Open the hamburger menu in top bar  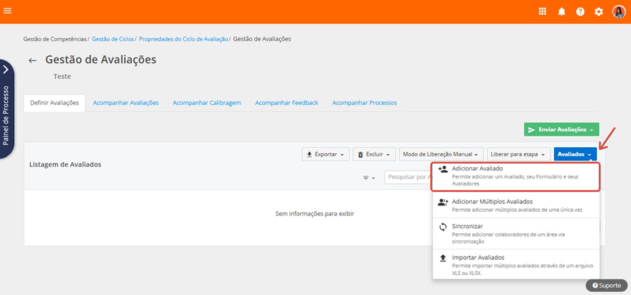point(8,11)
